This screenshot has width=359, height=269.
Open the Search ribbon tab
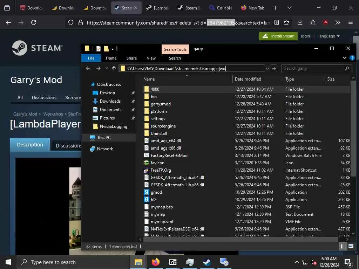click(175, 58)
